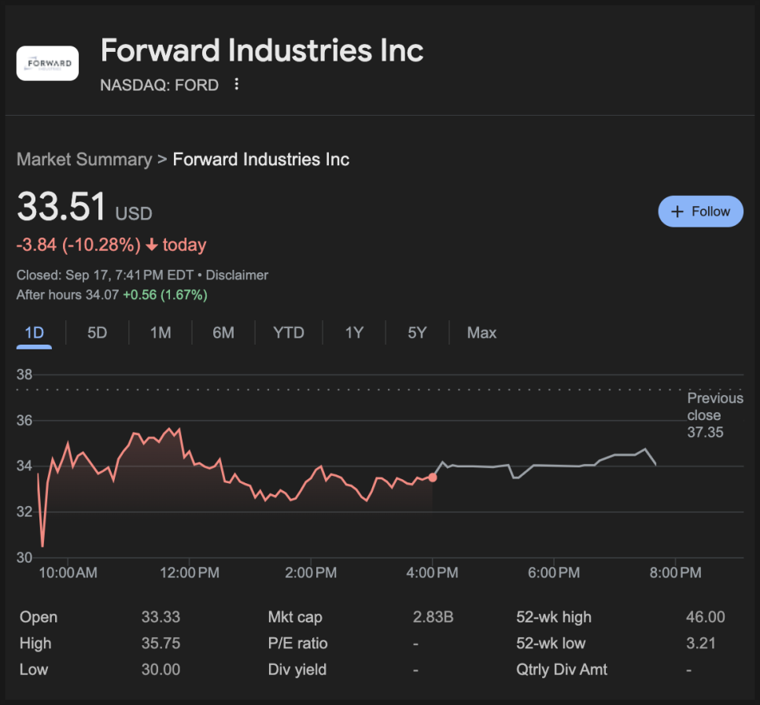Show the 6M chart range
Screen dimensions: 760x705
(x=223, y=333)
